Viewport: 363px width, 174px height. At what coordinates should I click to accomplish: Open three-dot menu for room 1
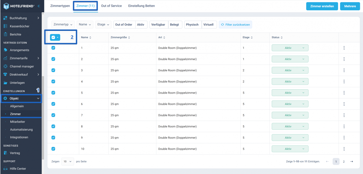point(344,48)
